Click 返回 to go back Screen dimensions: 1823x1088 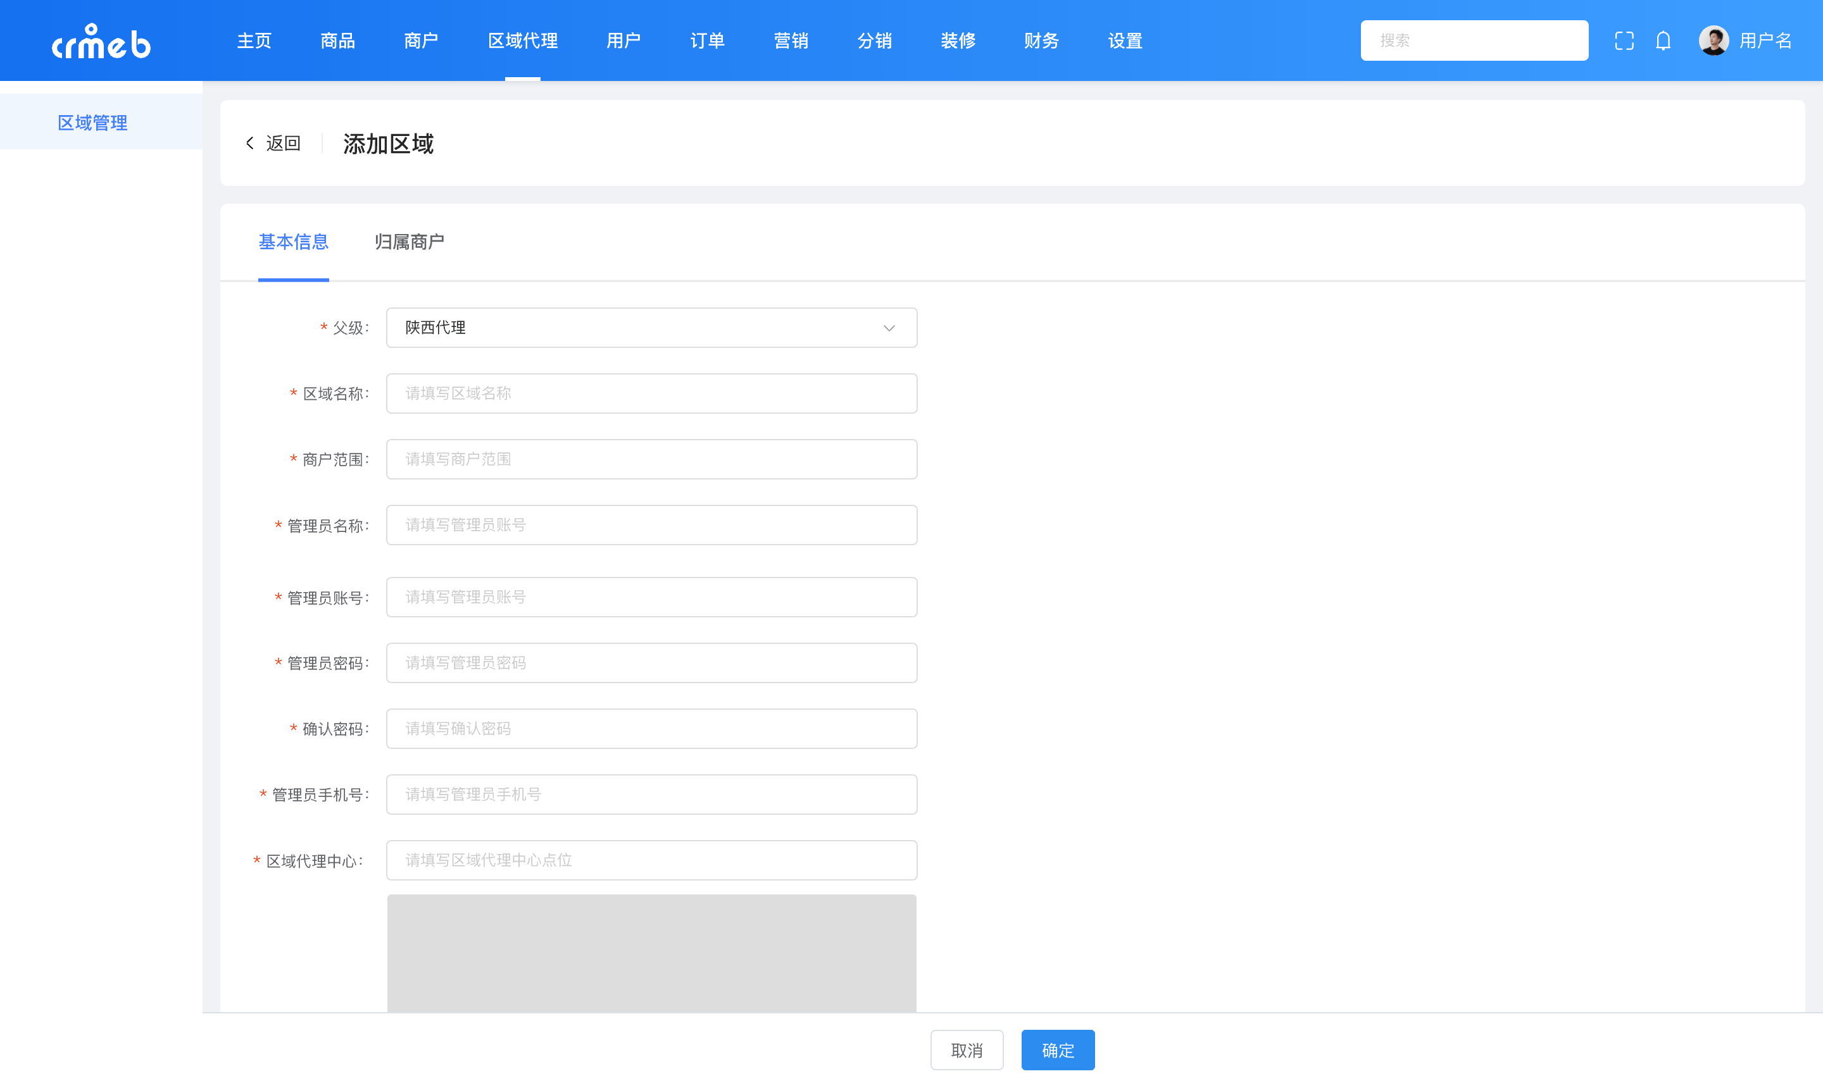pos(283,143)
